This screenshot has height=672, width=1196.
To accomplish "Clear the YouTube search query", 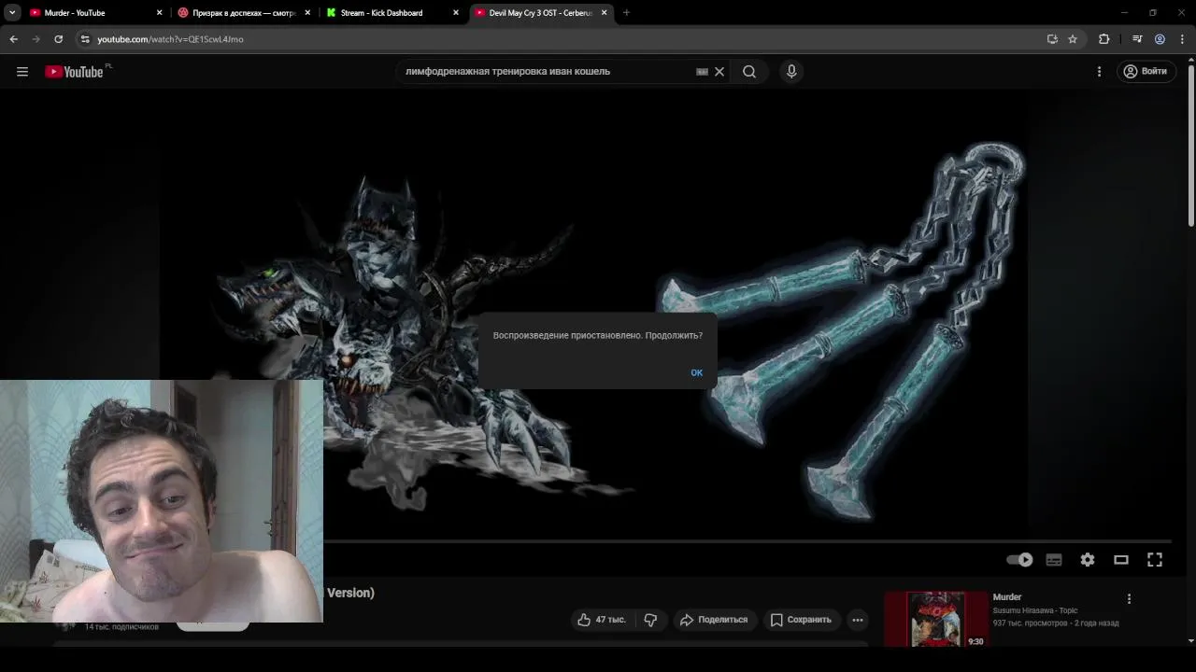I will (x=719, y=72).
